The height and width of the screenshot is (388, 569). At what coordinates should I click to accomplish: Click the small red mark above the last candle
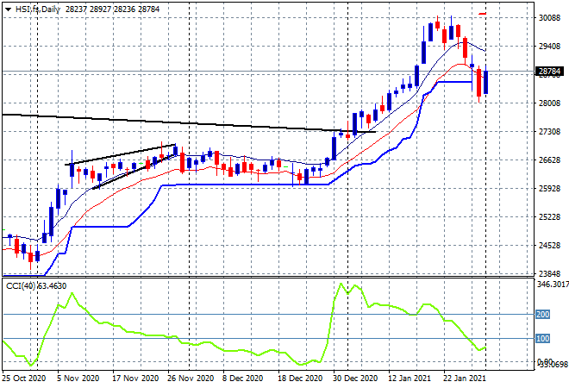tap(482, 14)
